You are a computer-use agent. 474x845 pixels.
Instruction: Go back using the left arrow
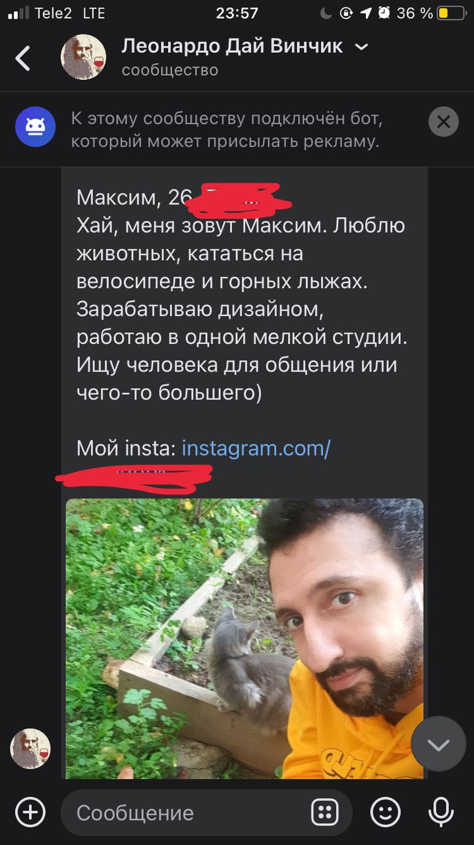point(23,58)
